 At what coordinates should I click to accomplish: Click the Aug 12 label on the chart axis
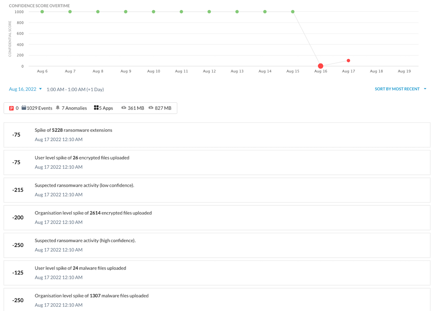click(x=209, y=71)
